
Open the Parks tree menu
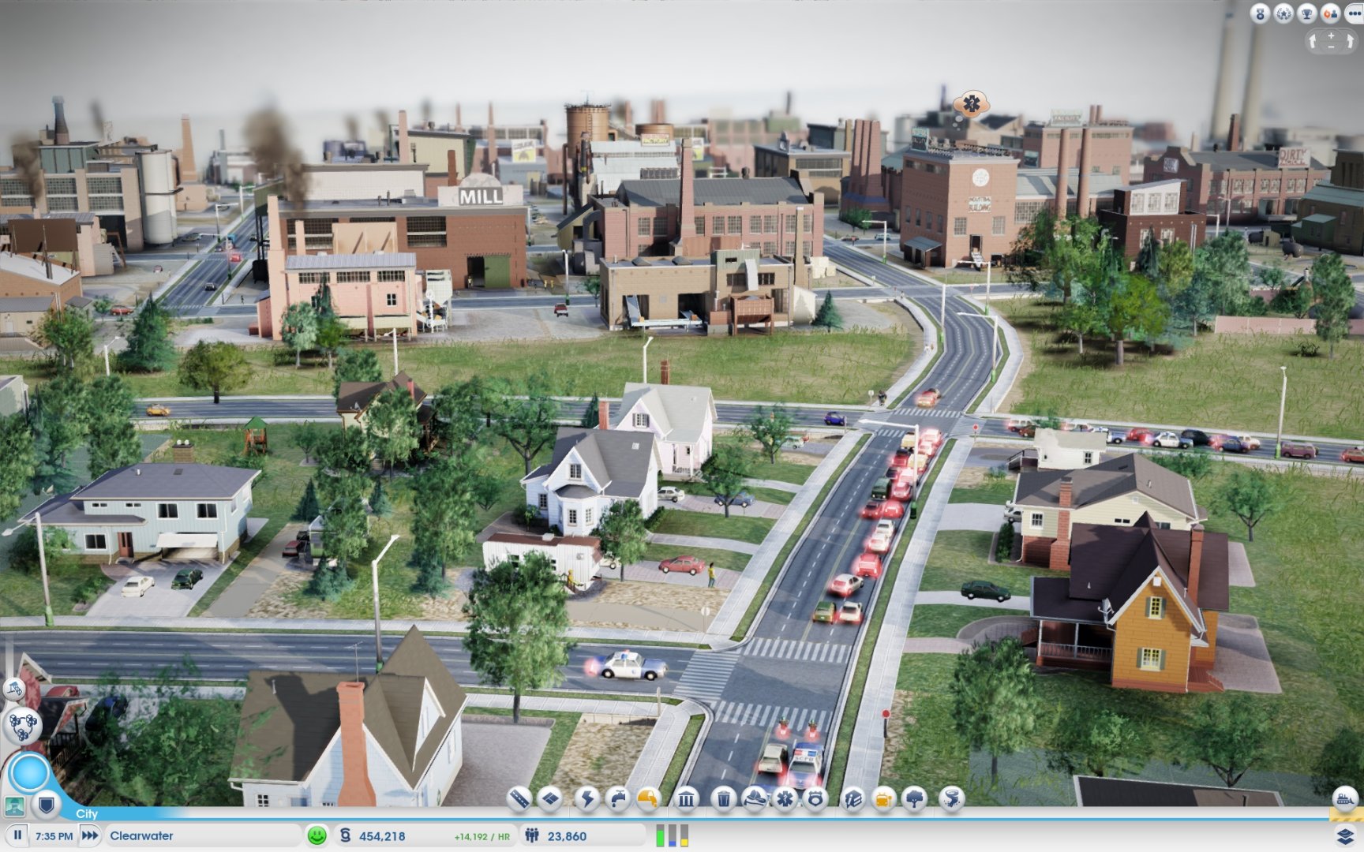914,799
